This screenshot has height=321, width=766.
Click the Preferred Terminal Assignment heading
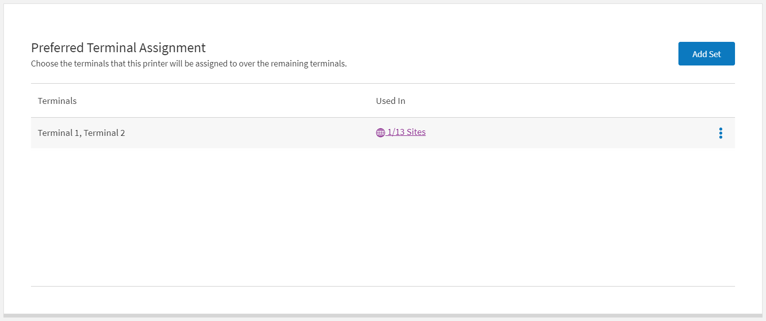point(118,48)
